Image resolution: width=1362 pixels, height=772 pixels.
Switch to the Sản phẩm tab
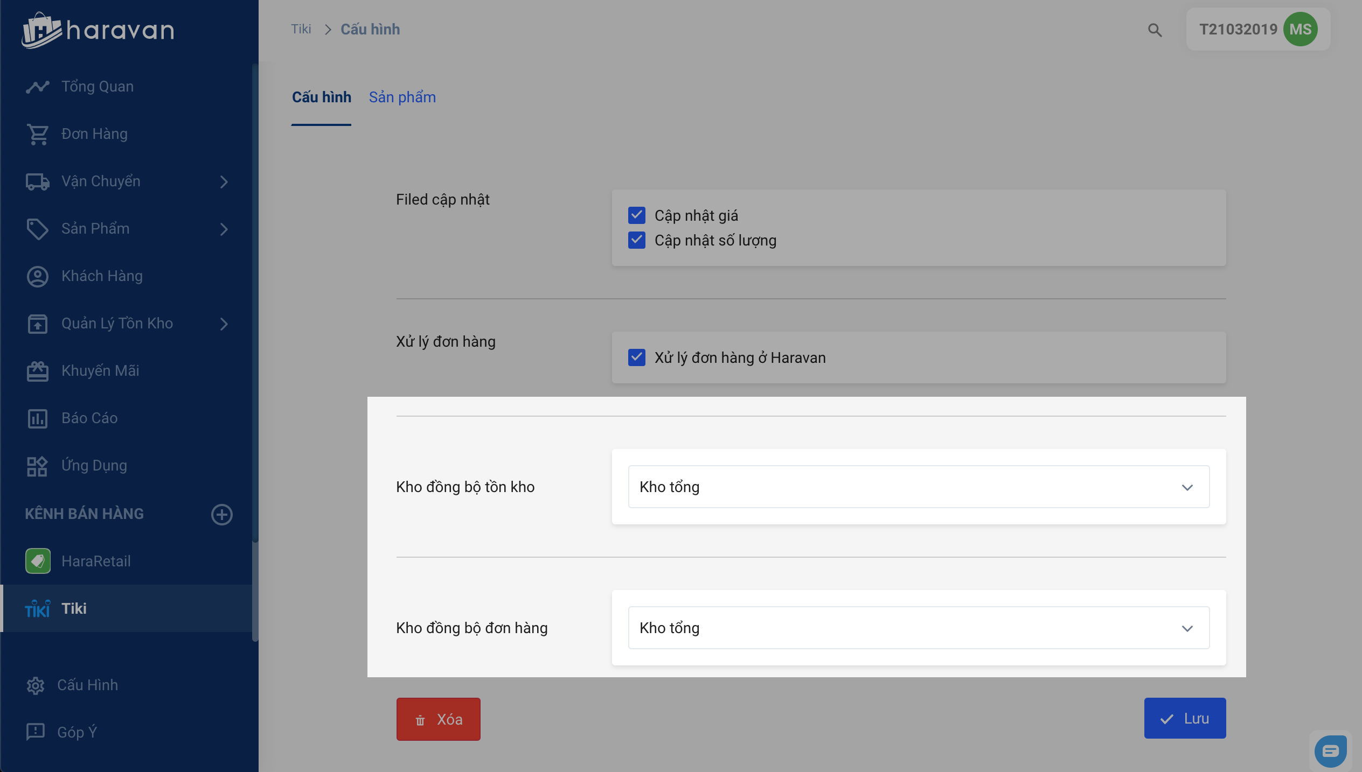coord(402,97)
